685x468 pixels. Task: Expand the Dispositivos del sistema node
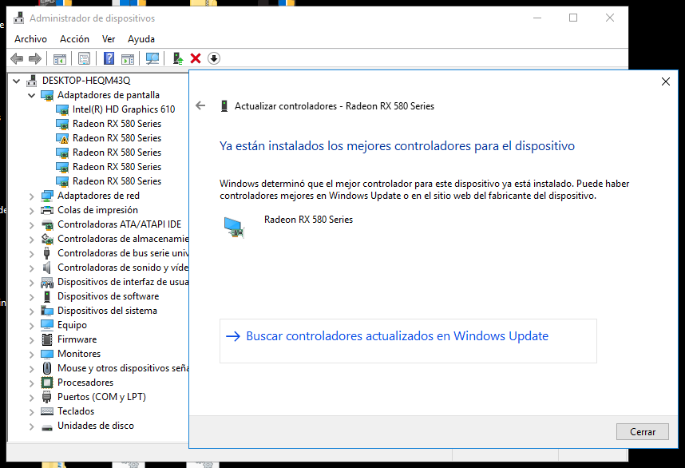[31, 311]
